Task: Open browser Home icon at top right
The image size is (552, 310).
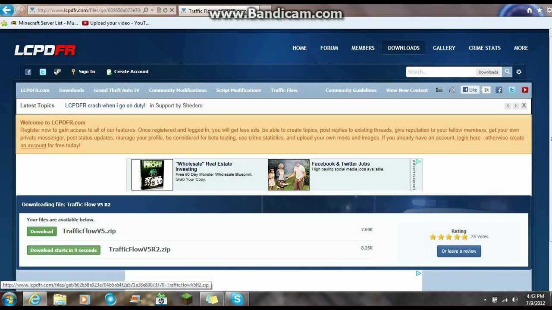Action: click(530, 10)
